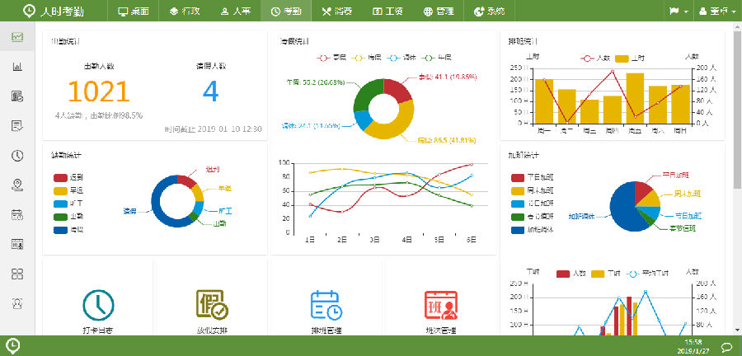Image resolution: width=742 pixels, height=356 pixels.
Task: Open 放假安排 holiday arrangement icon
Action: click(211, 305)
